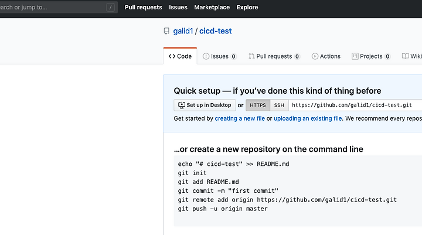Screen dimensions: 422x235
Task: Click the git commit -m "first commit" line
Action: [228, 191]
